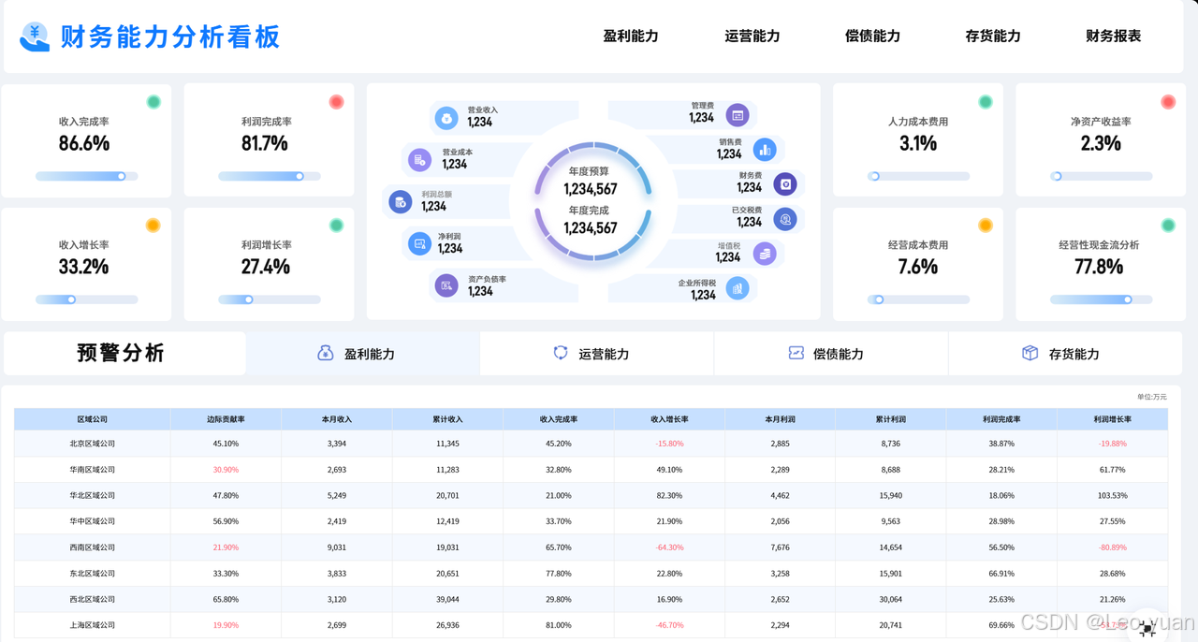Screen dimensions: 1198x642
Task: Click the 77.8% cash flow value
Action: (x=1099, y=267)
